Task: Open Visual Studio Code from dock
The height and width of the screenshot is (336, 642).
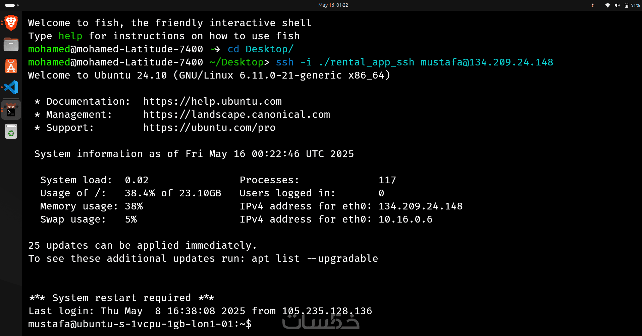Action: 11,87
